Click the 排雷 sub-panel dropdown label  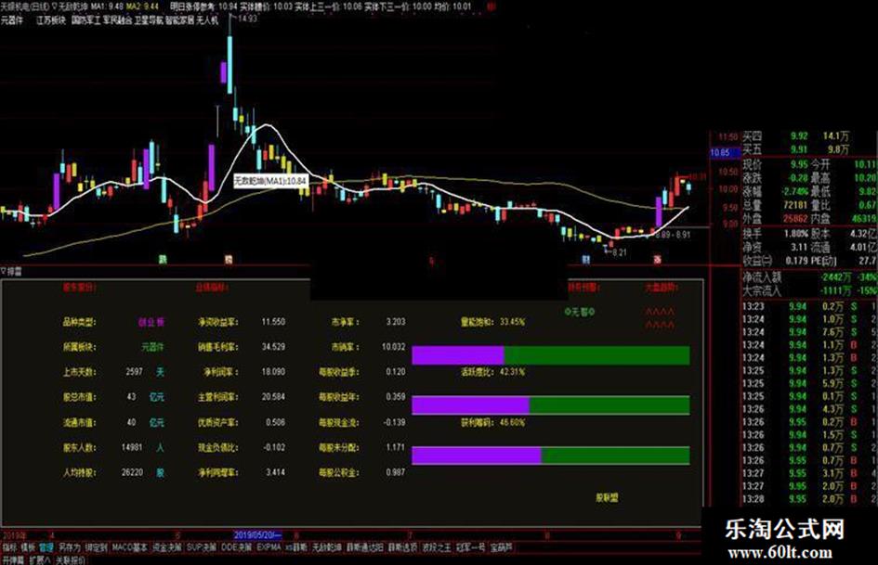[x=12, y=271]
